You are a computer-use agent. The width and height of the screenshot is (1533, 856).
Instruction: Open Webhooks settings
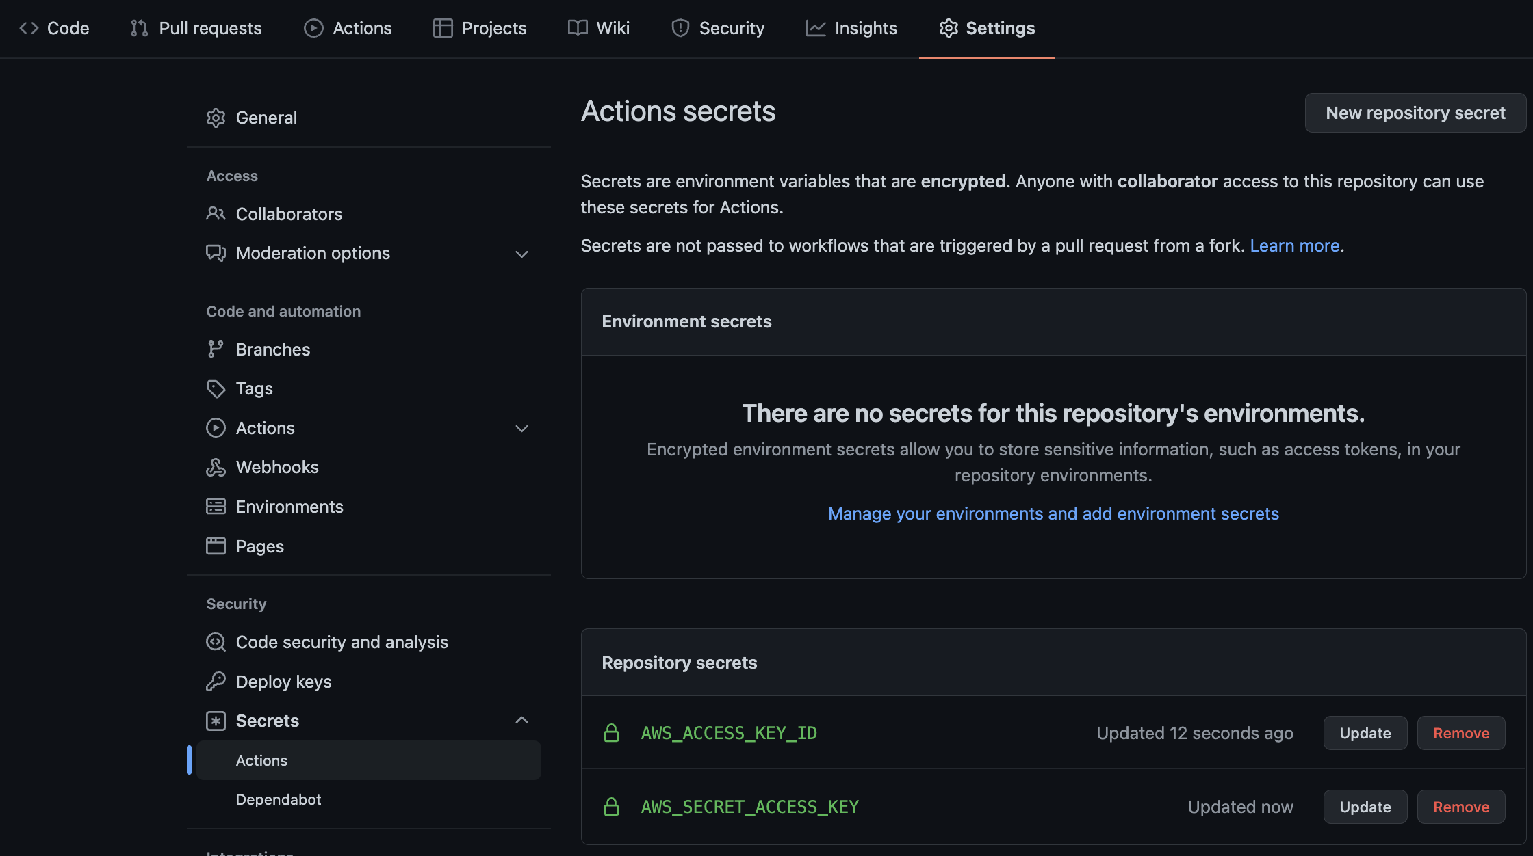369,467
